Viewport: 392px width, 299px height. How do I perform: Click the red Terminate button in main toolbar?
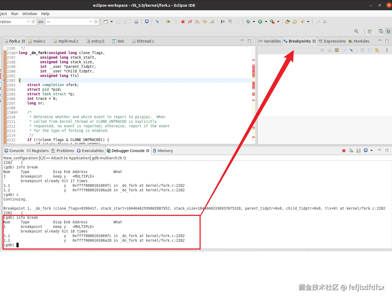[x=183, y=22]
